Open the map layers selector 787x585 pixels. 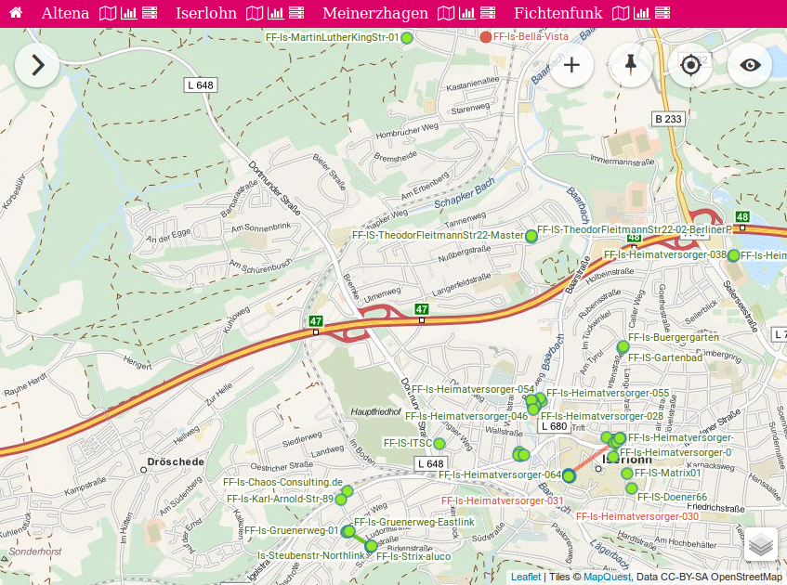pyautogui.click(x=761, y=544)
